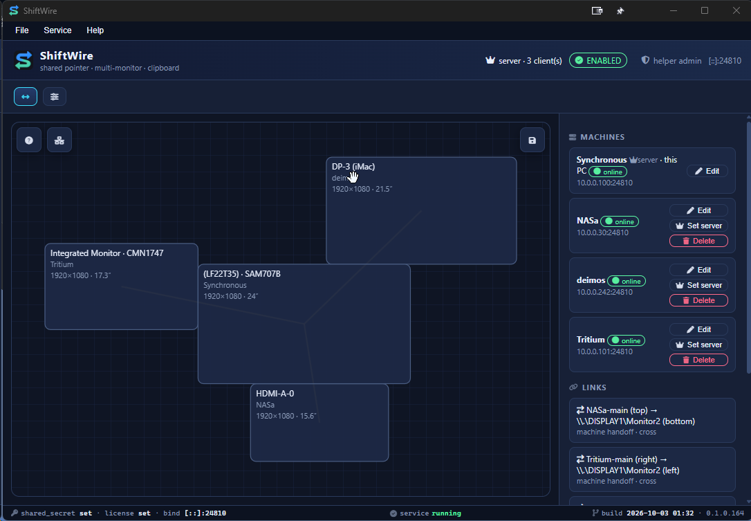This screenshot has height=521, width=751.
Task: Switch to the settings sliders tab
Action: pyautogui.click(x=55, y=96)
